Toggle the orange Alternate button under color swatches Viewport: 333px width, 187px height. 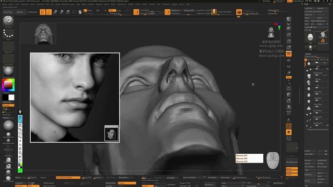click(8, 105)
